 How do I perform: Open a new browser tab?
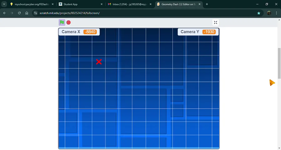[x=207, y=4]
